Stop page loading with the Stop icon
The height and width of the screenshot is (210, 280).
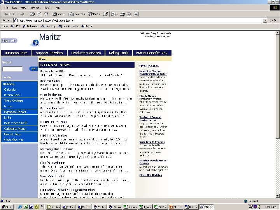tap(32, 14)
